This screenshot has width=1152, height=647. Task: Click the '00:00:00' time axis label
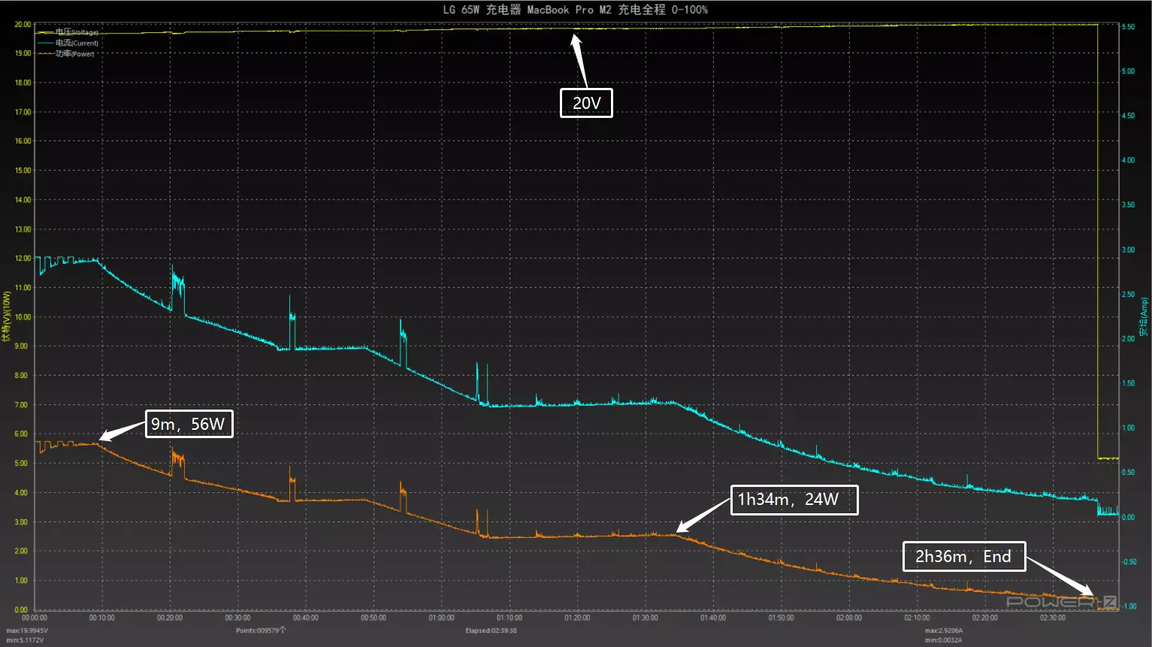coord(35,618)
